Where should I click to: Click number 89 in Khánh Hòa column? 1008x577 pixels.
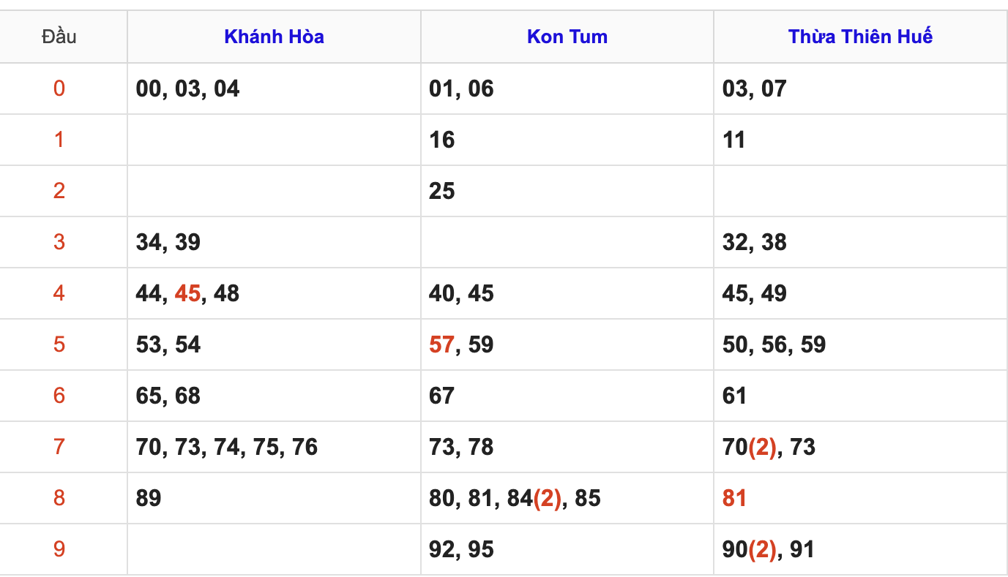point(149,498)
